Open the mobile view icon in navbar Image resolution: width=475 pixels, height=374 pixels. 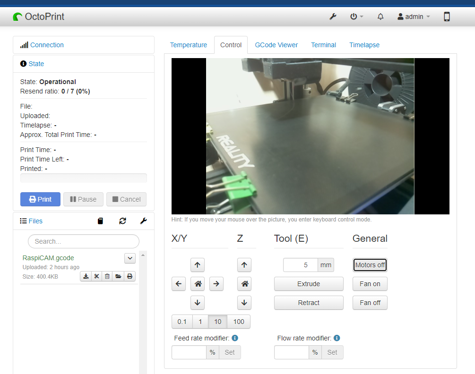pos(446,17)
